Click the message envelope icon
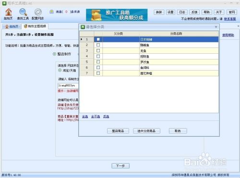This screenshot has width=240, height=178. pyautogui.click(x=51, y=12)
